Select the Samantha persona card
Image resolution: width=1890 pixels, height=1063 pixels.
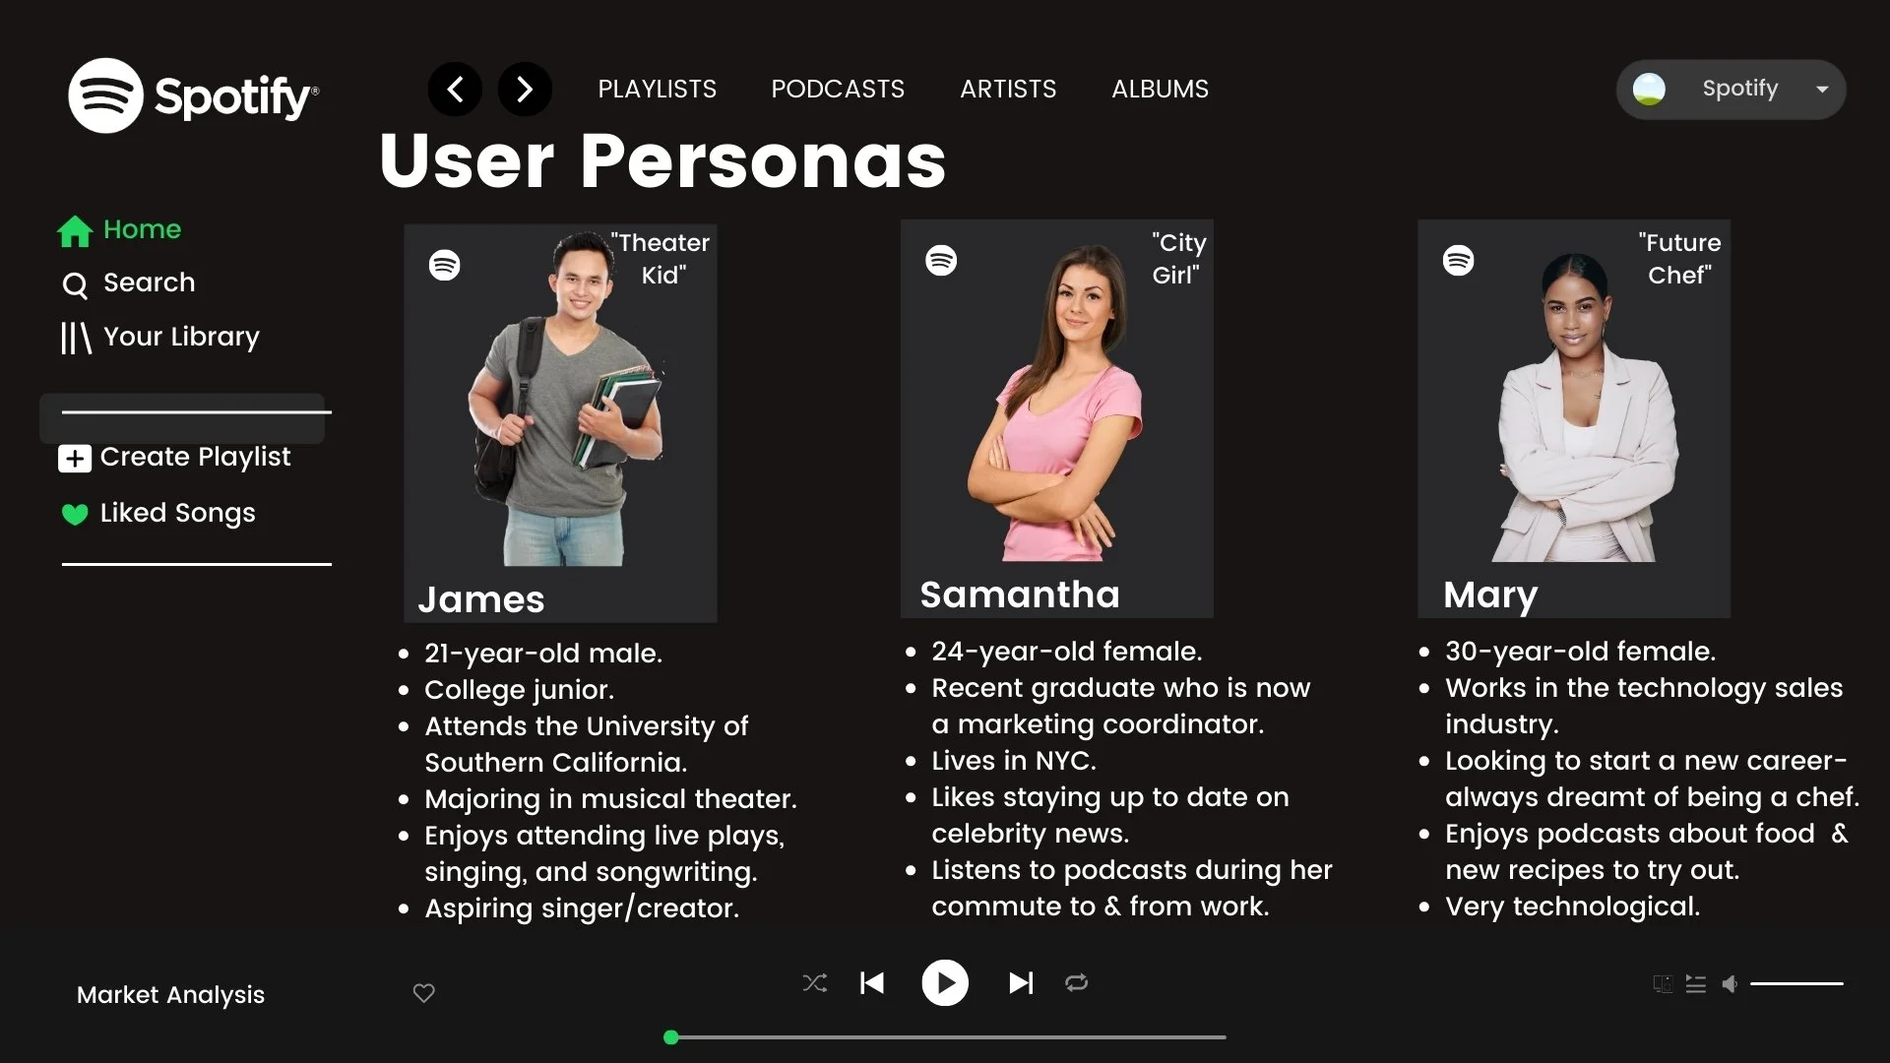coord(1056,419)
